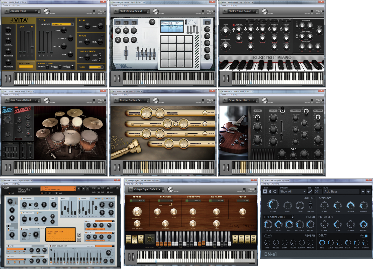
Task: Toggle Revolta 2 Noise on/off LED
Action: coord(21,229)
